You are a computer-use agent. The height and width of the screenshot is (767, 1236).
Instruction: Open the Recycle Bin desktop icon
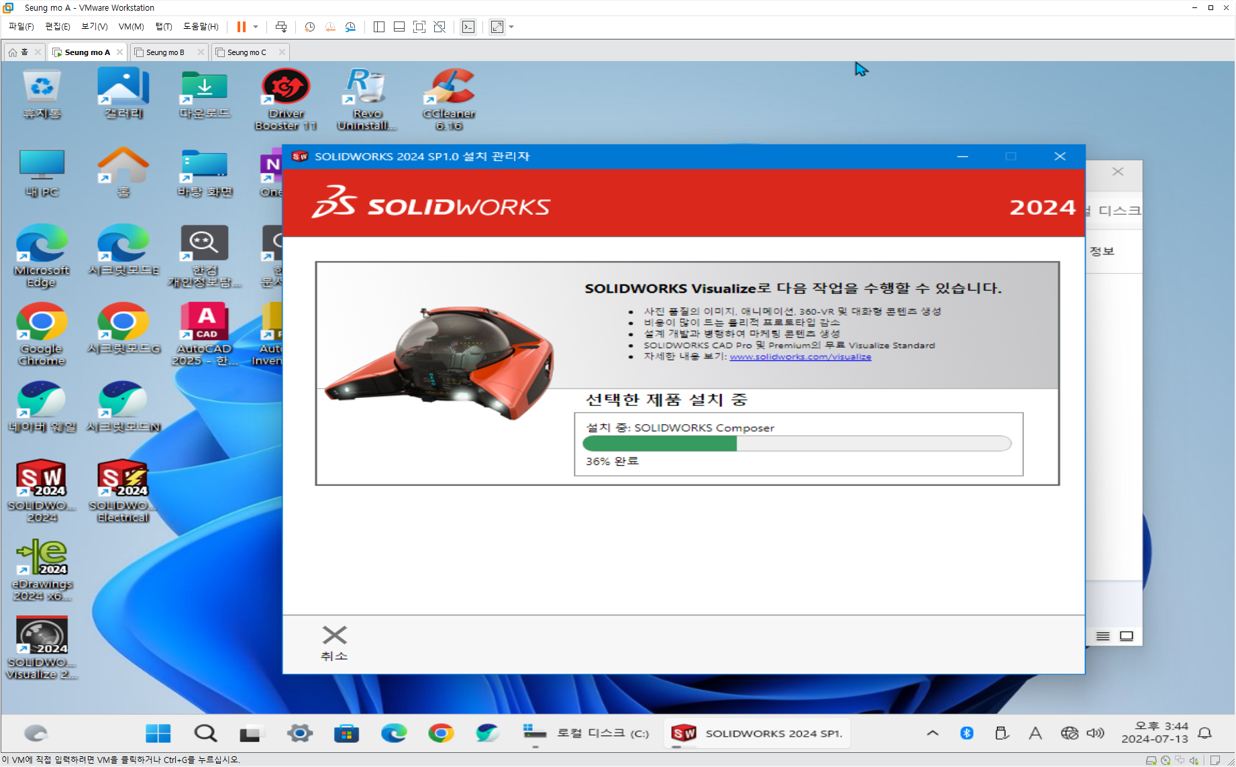tap(42, 95)
